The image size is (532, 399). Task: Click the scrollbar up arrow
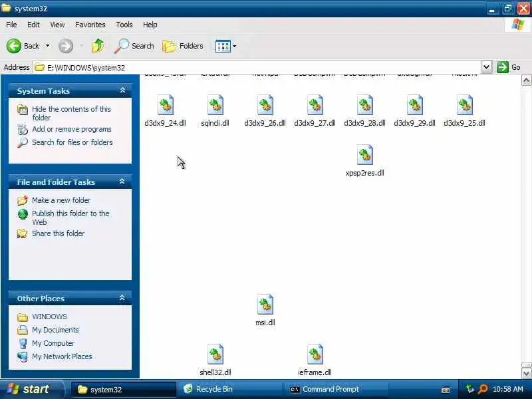pyautogui.click(x=526, y=80)
